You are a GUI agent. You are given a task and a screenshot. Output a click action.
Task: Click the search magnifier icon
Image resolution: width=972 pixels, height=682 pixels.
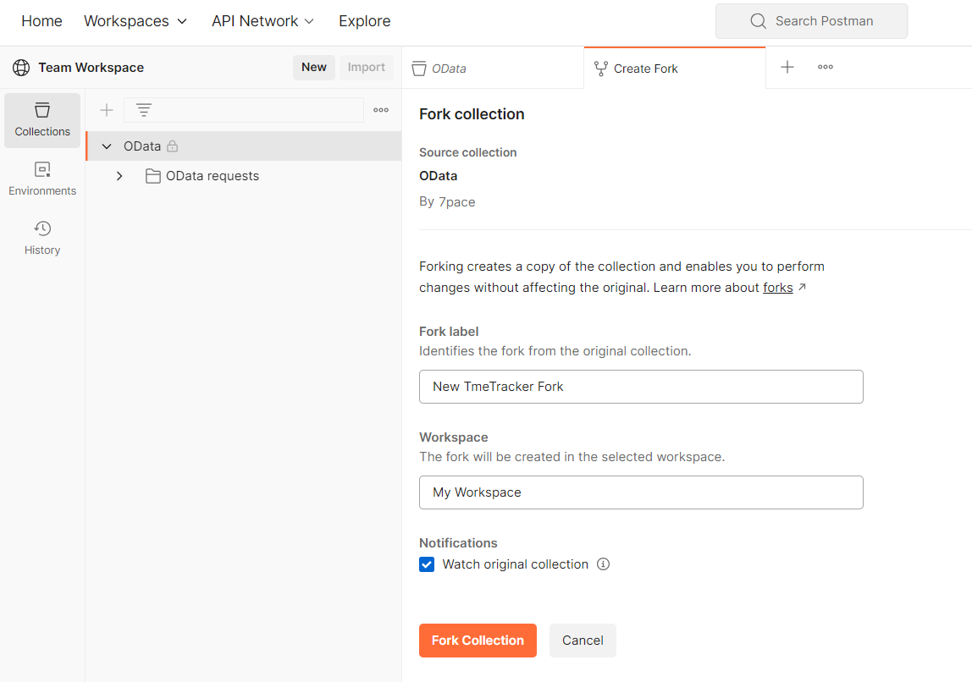(758, 21)
